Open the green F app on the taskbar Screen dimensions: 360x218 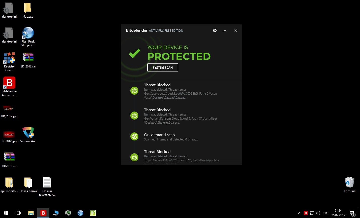(x=93, y=213)
